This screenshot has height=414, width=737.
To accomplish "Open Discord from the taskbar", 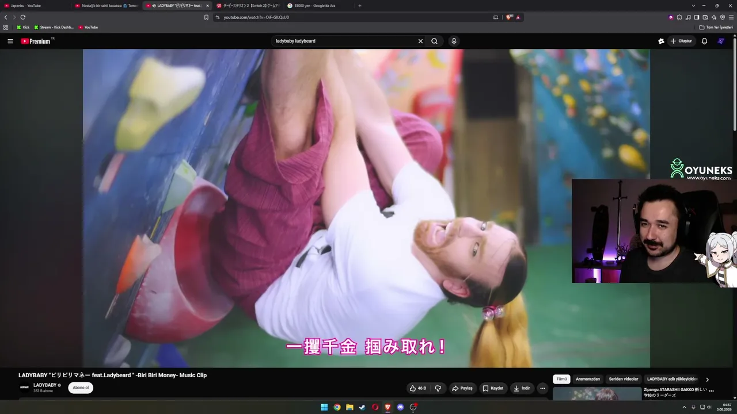I will (x=400, y=407).
